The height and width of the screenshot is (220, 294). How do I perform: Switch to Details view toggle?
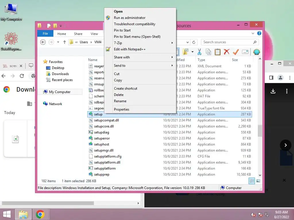click(x=252, y=181)
